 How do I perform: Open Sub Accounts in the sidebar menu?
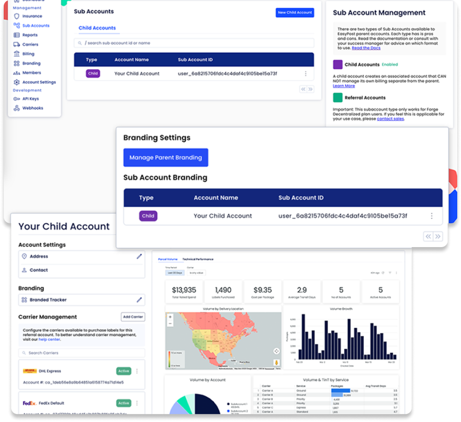(36, 26)
